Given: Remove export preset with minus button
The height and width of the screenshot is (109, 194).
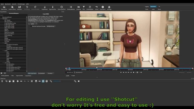Looking at the screenshot, I should [x=5, y=73].
